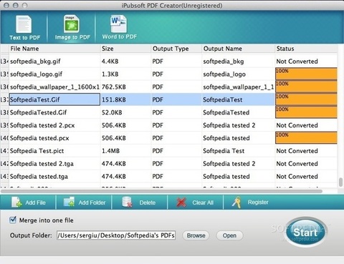Viewport: 344px width, 264px height.
Task: Toggle the Merge into one file checkbox
Action: pos(13,220)
